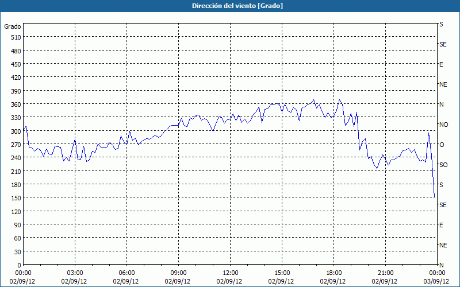Viewport: 460px width, 287px height.
Task: Select the 180 degree axis label
Action: tap(17, 185)
